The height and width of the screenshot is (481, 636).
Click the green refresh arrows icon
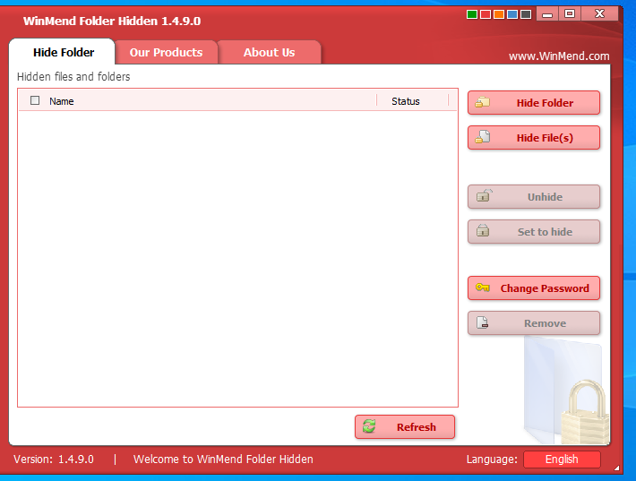(x=369, y=426)
